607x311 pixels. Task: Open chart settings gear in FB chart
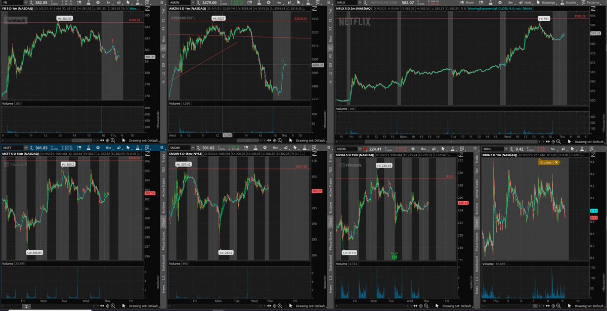pos(98,3)
